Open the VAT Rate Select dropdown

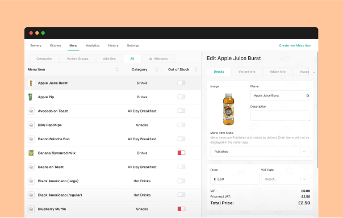(286, 179)
